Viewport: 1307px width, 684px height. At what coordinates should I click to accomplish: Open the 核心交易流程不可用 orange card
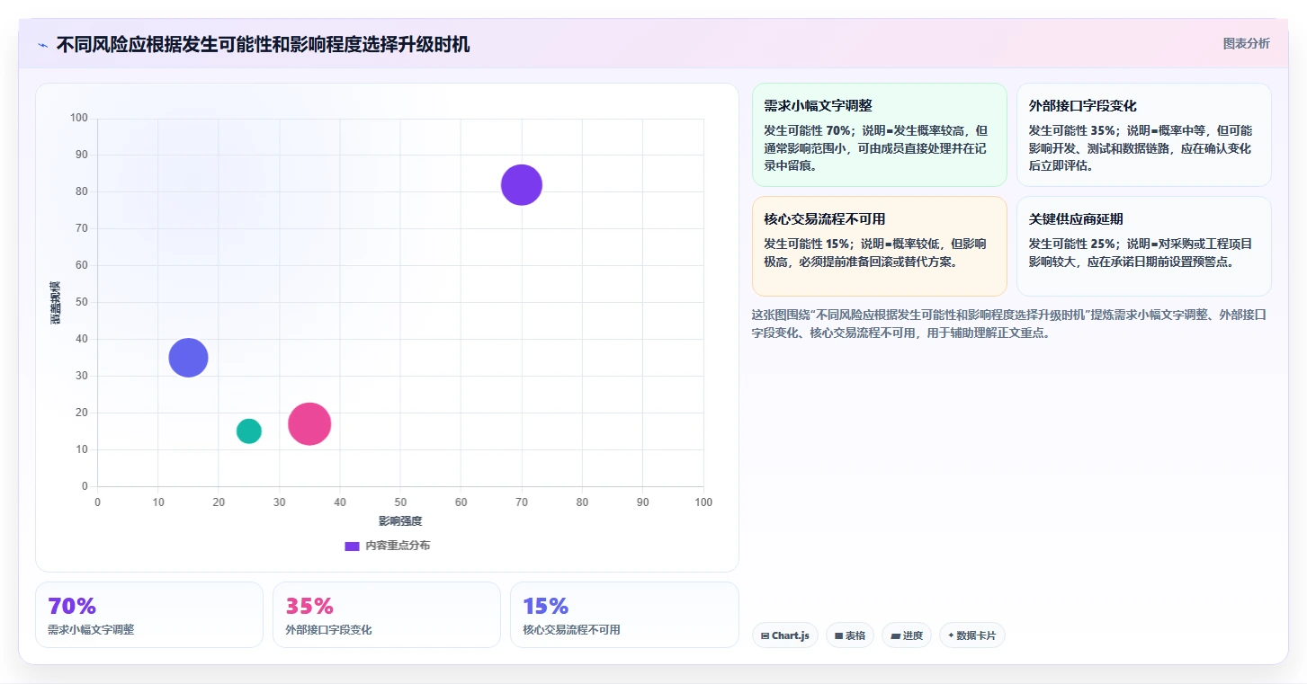pos(879,246)
